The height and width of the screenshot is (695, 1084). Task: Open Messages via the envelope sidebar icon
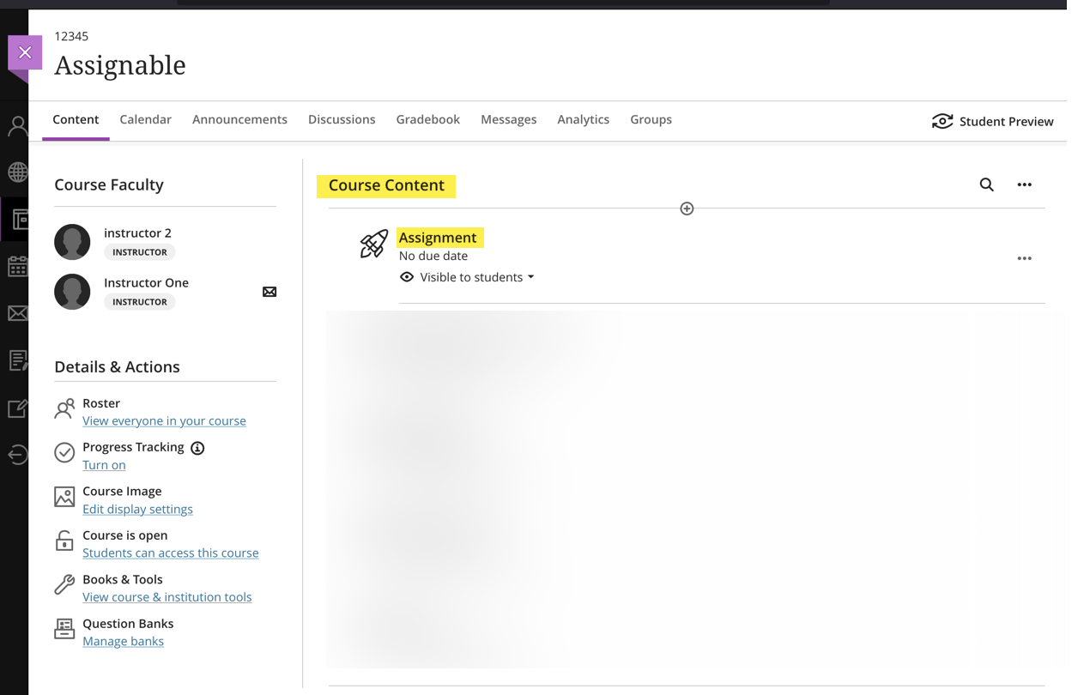pos(17,313)
